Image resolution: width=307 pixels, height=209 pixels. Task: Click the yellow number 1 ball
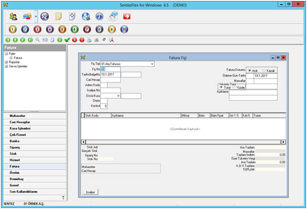click(x=13, y=30)
